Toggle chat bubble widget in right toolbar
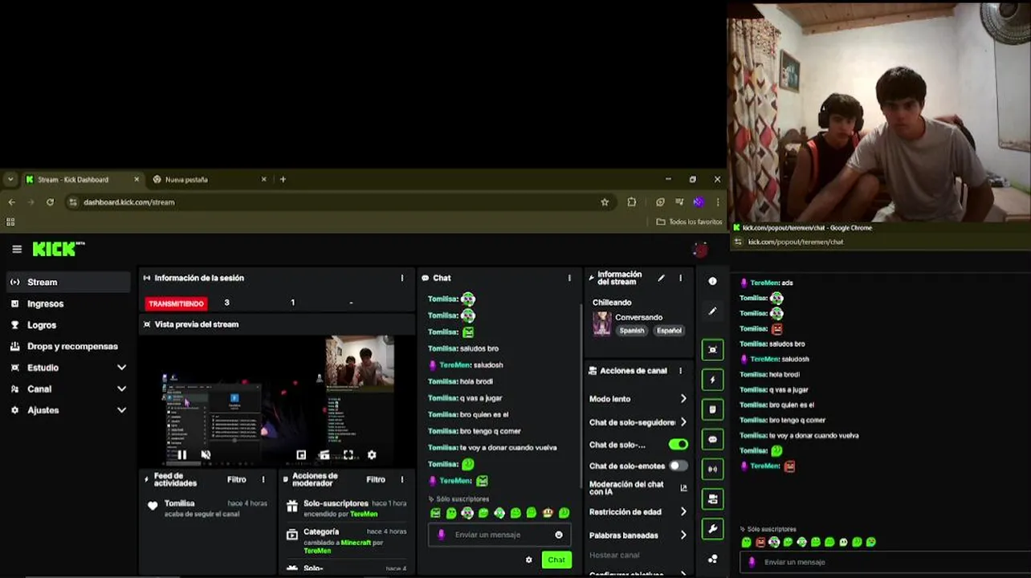The image size is (1031, 578). point(712,439)
